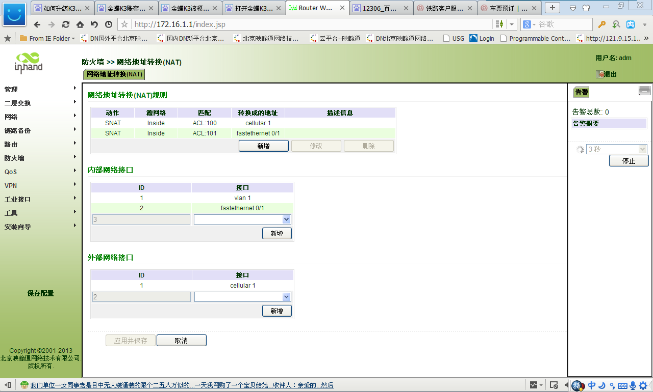Open a new browser tab

click(x=552, y=8)
